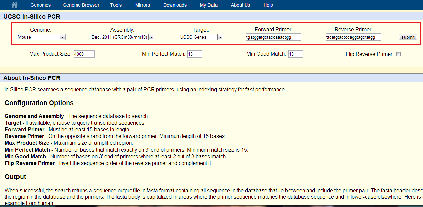Open the My Data menu

208,5
